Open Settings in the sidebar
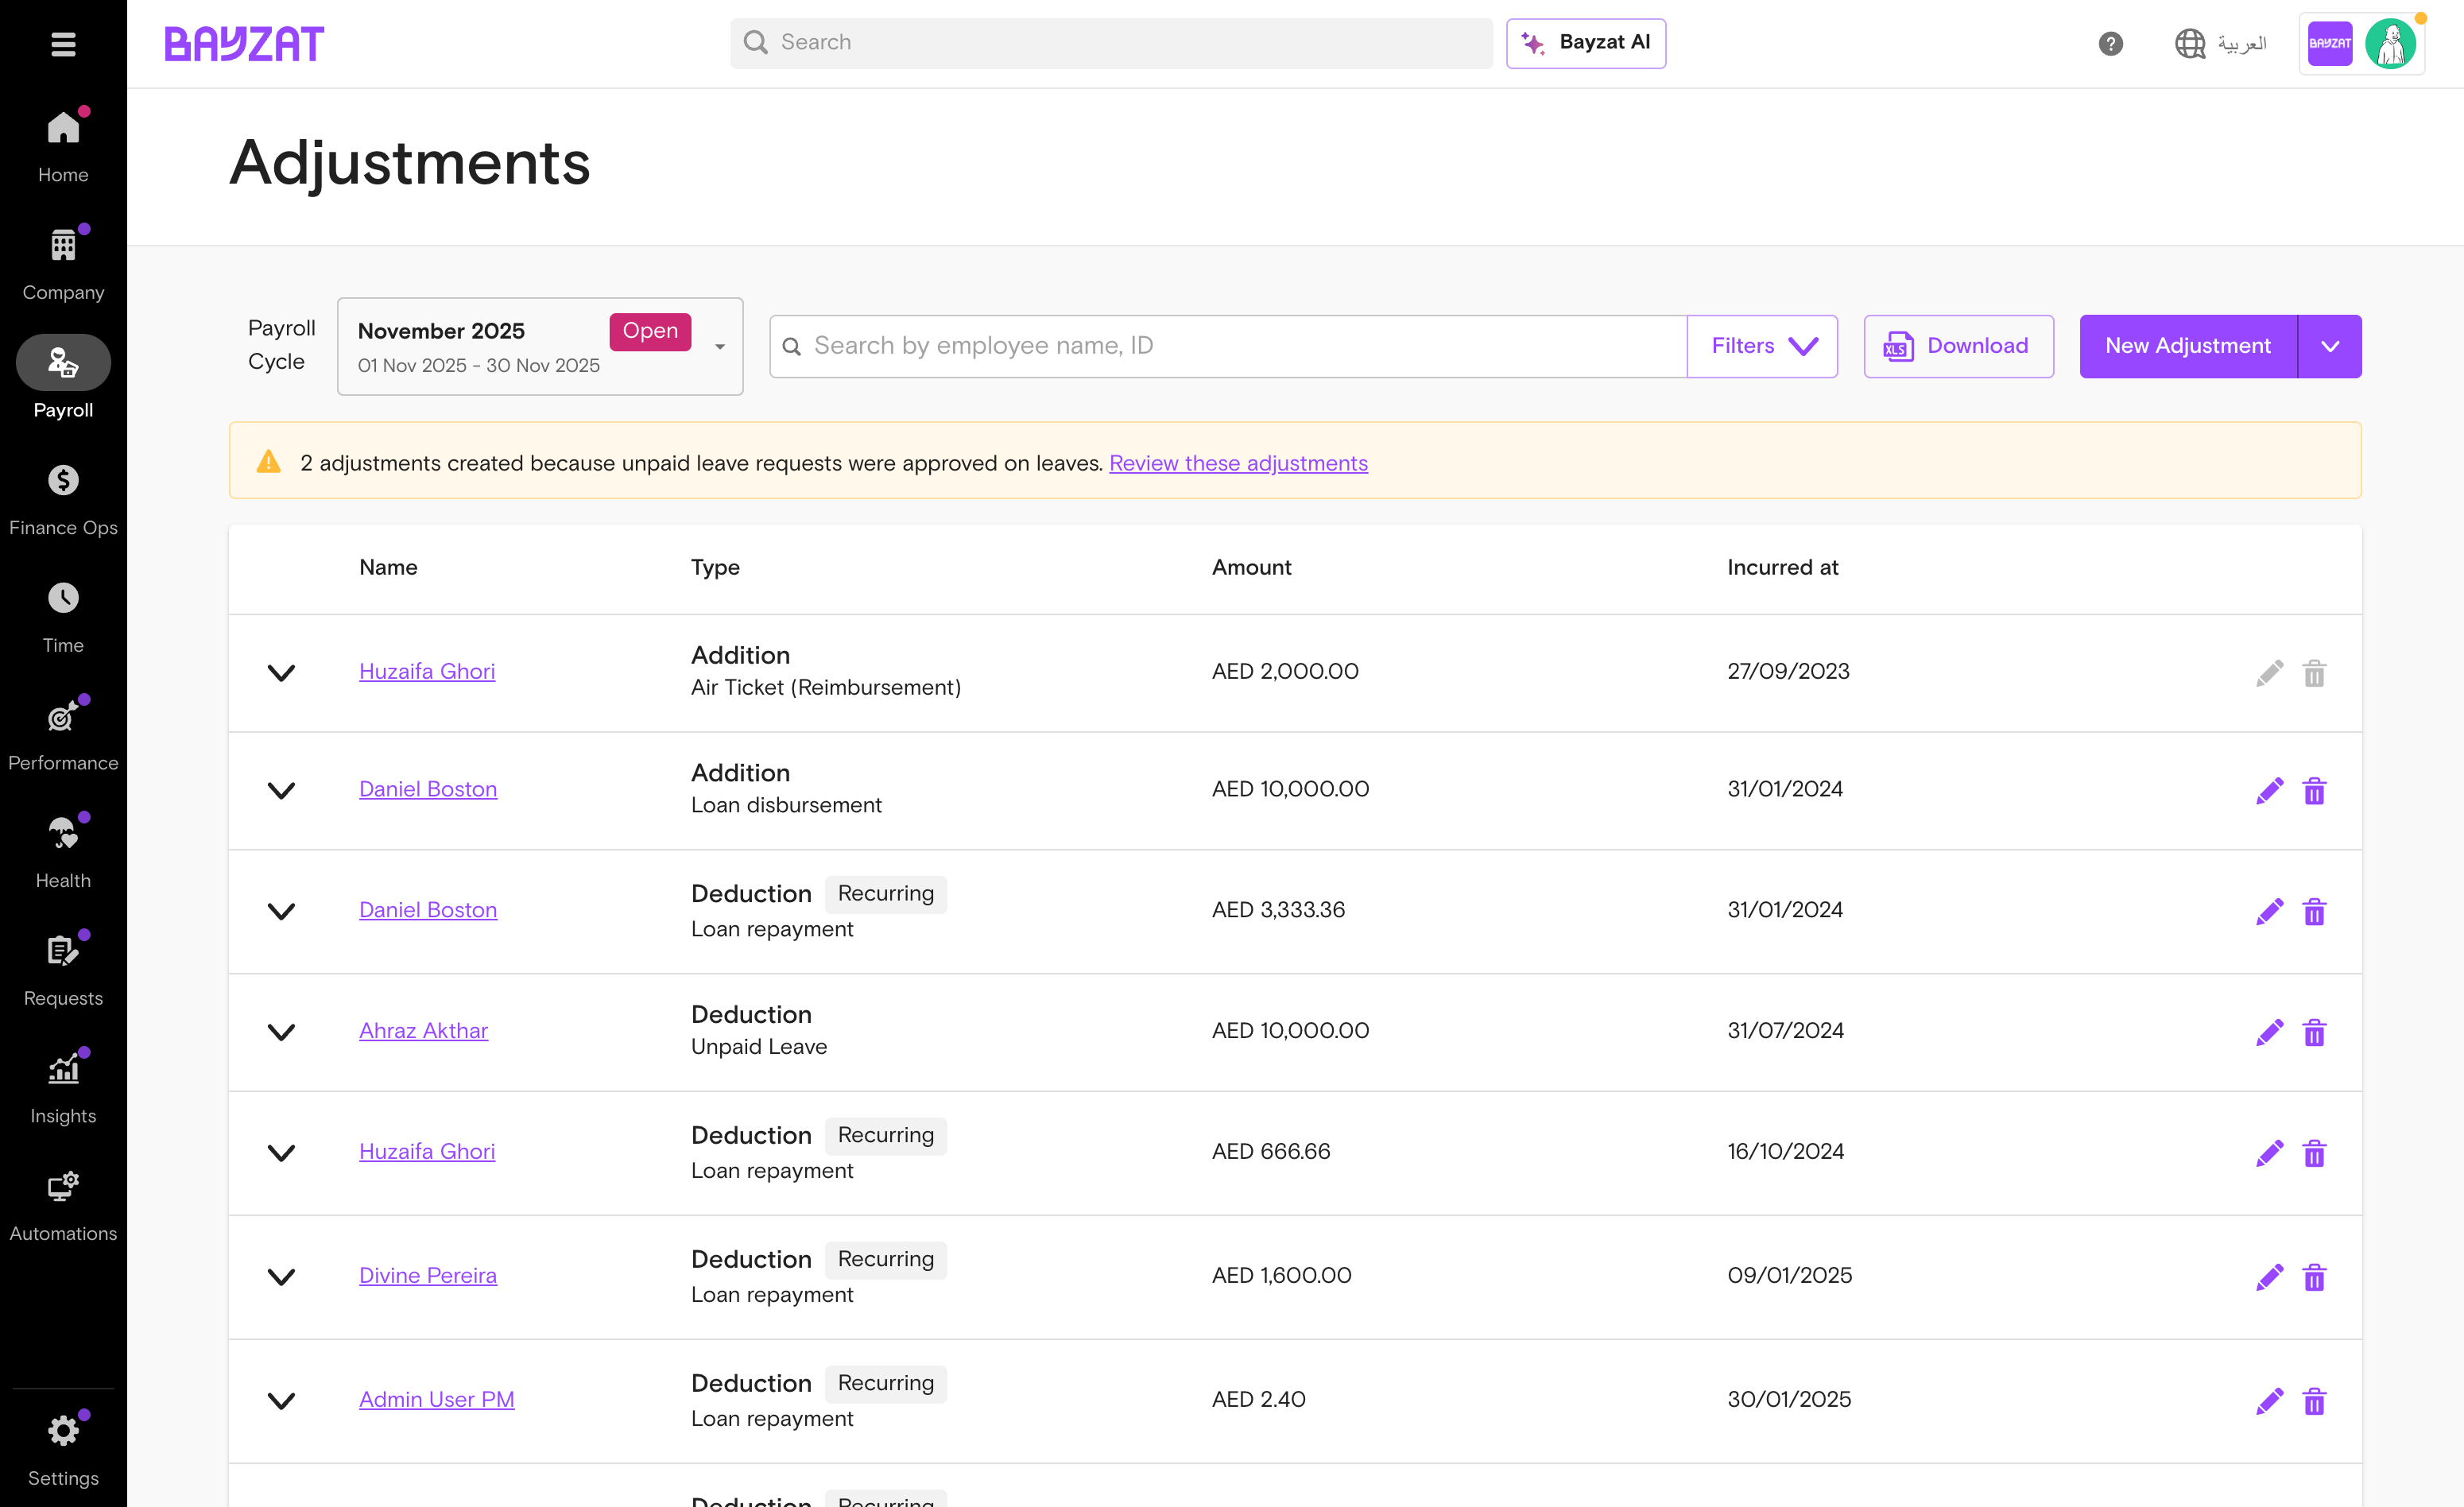 [63, 1449]
